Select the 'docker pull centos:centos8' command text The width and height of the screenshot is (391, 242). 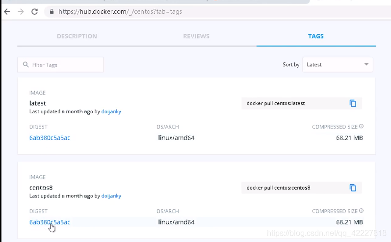(278, 188)
